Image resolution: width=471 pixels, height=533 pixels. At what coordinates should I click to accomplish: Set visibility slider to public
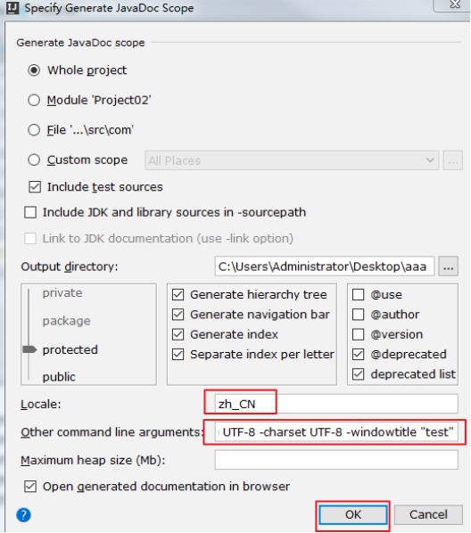59,377
